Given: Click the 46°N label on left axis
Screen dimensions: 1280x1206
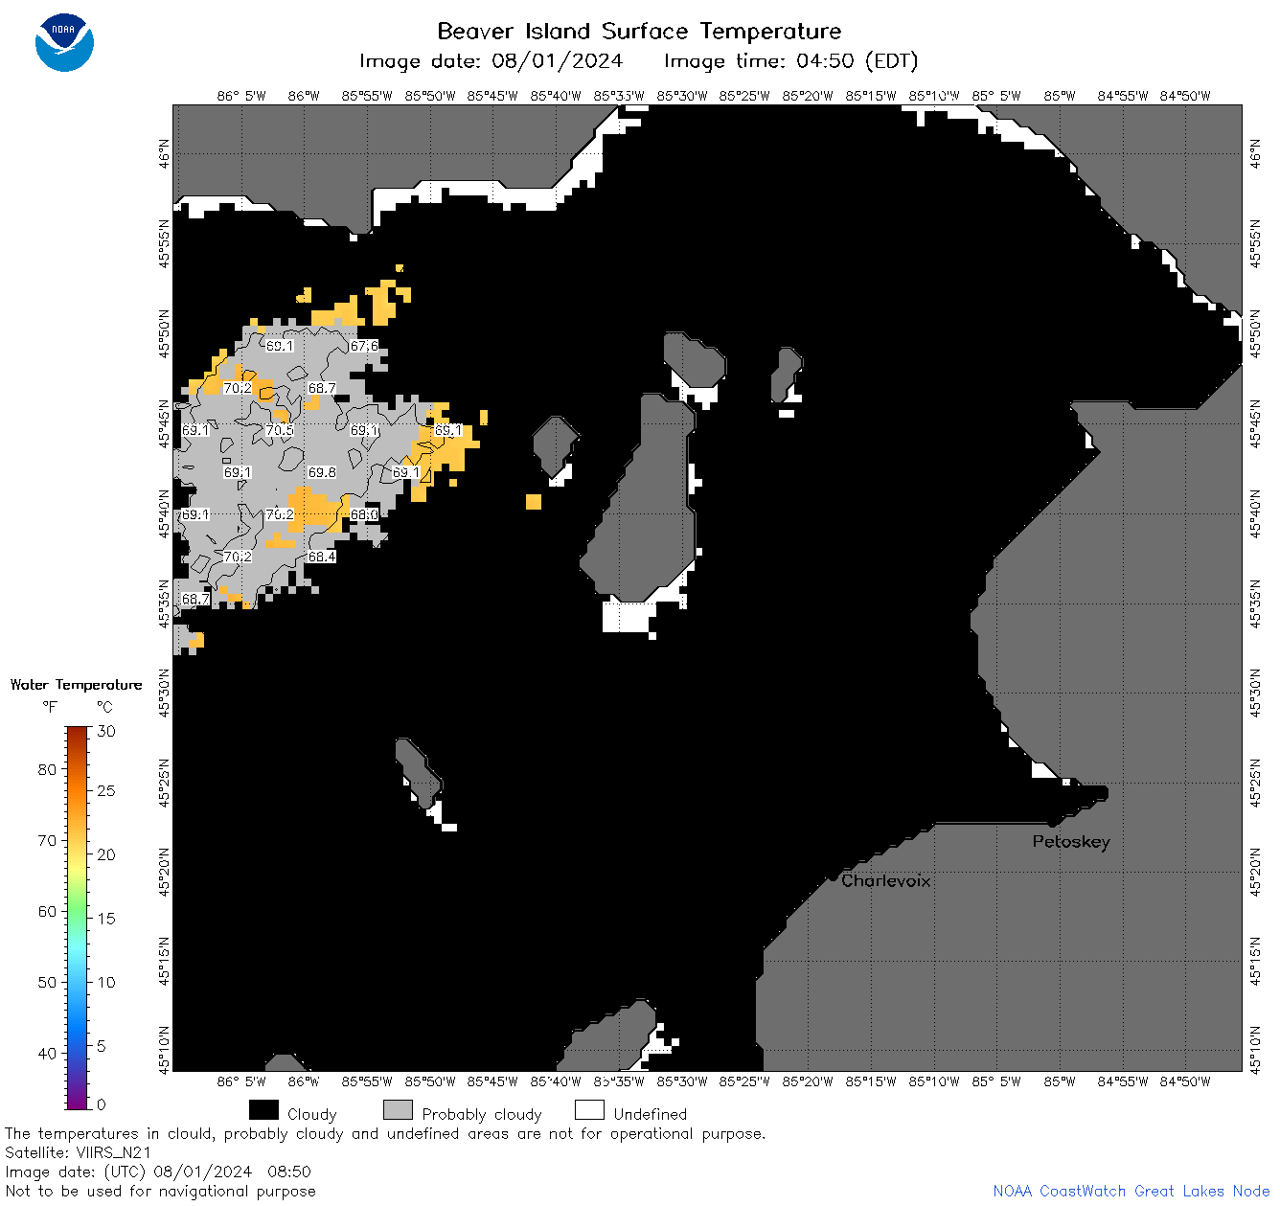Looking at the screenshot, I should 165,153.
